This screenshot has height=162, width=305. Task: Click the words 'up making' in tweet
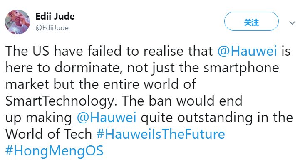click(39, 118)
